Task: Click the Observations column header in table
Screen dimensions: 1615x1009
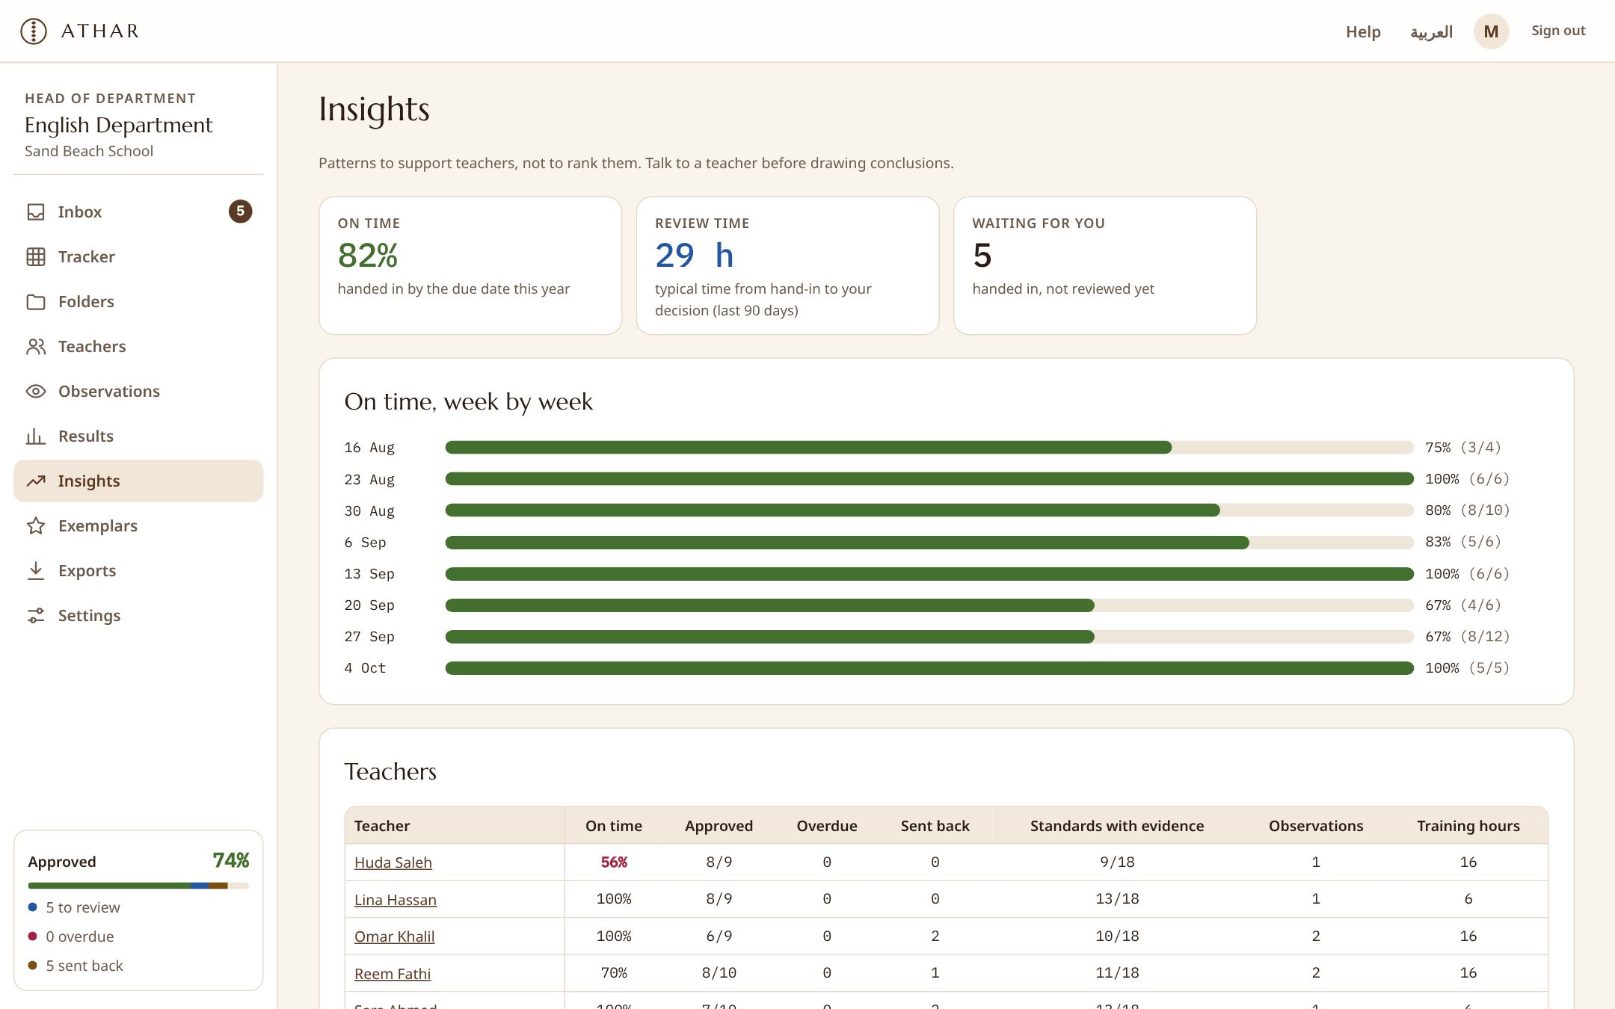Action: 1316,826
